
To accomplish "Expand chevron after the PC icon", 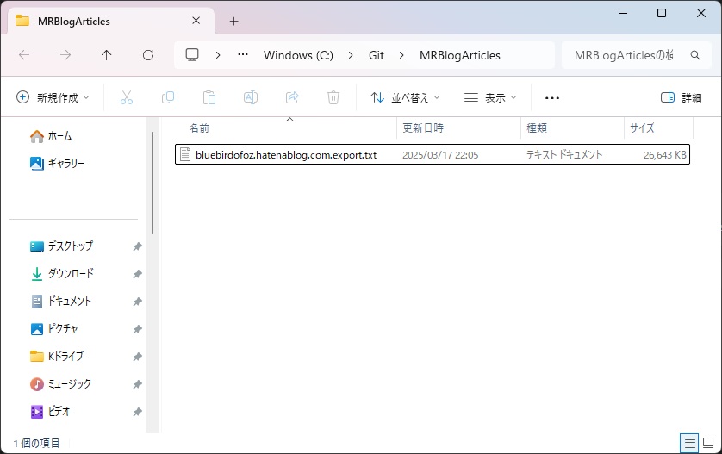I will tap(218, 55).
